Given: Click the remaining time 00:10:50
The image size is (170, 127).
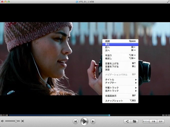Looking at the screenshot, I should pyautogui.click(x=166, y=115).
